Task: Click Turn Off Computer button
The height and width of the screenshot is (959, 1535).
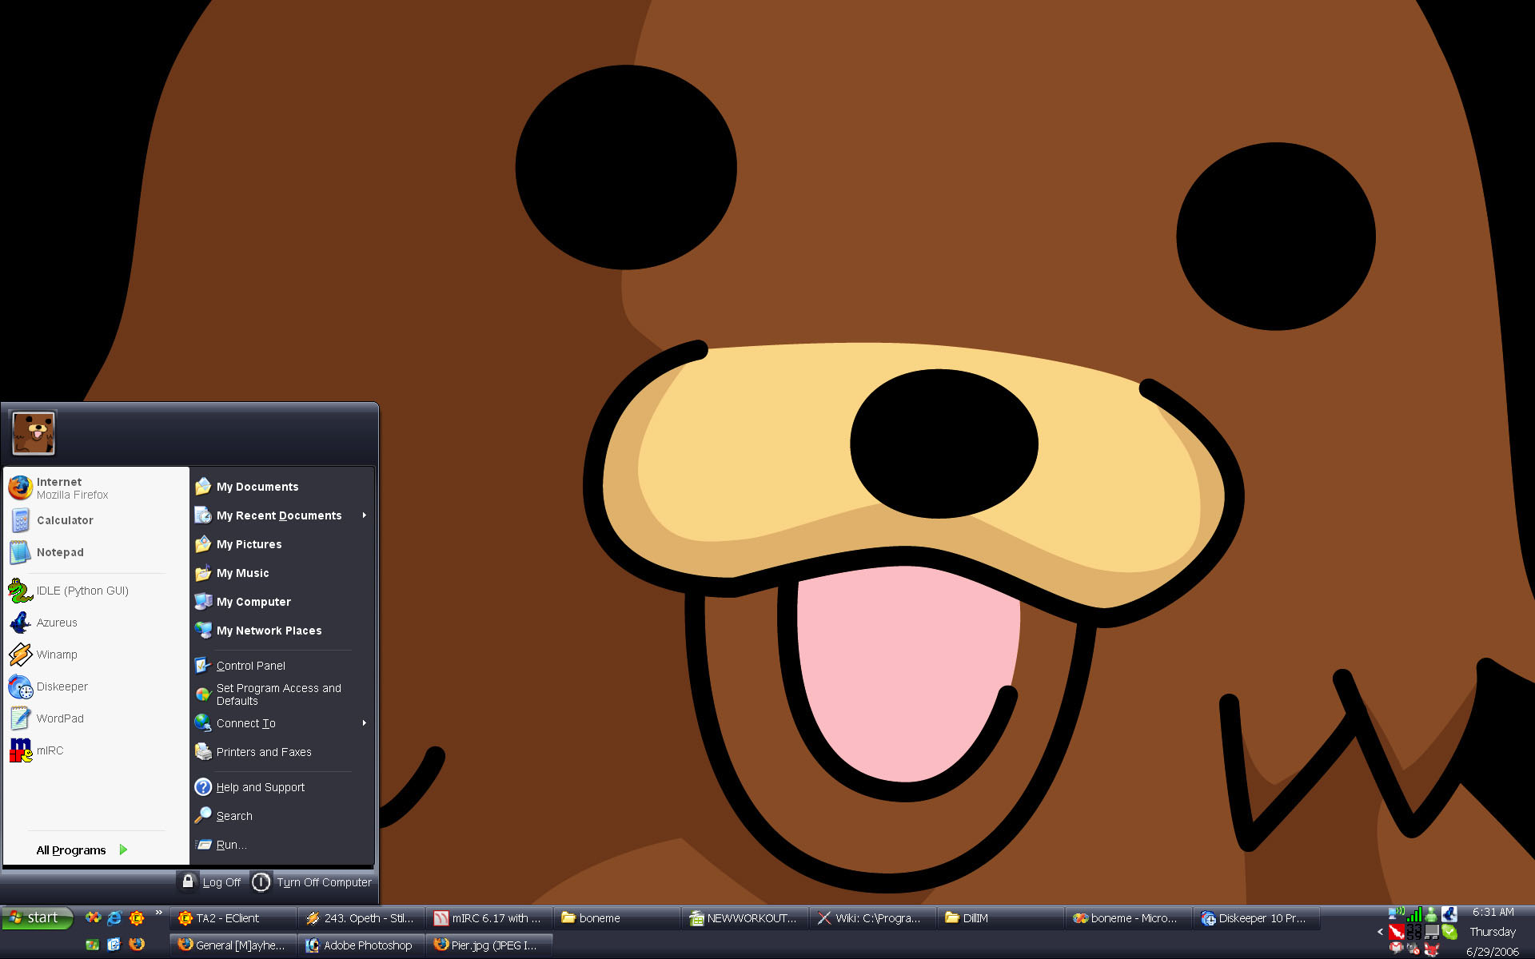Action: tap(313, 882)
